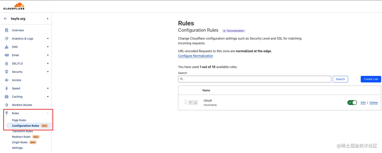This screenshot has width=382, height=153.
Task: Move cloud rule up with arrow
Action: click(191, 102)
